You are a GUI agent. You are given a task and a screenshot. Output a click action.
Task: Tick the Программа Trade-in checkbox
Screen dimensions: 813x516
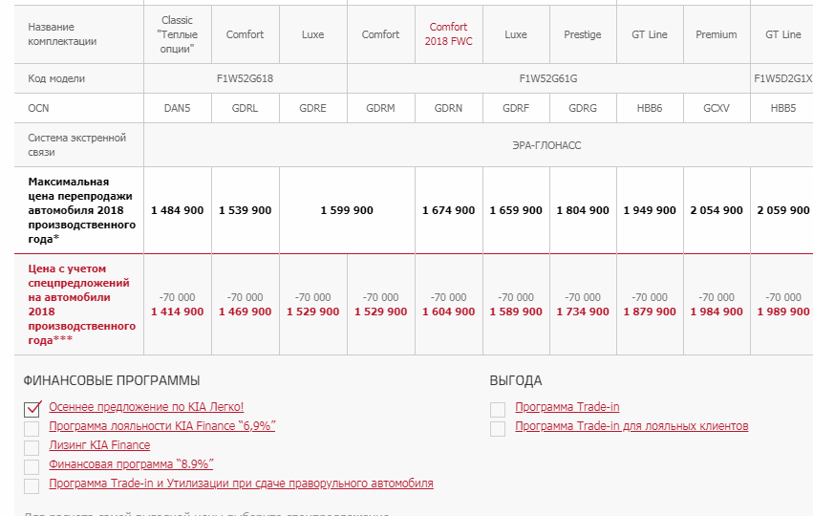498,409
